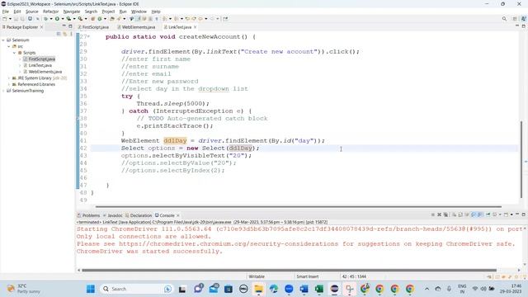Open the File menu
The image size is (528, 297).
(x=6, y=12)
